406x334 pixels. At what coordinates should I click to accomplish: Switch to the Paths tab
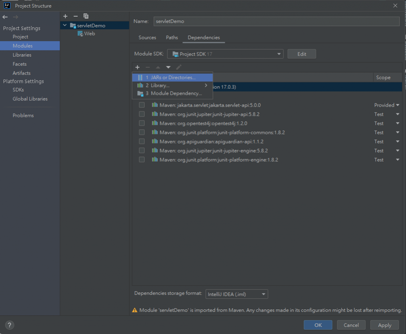coord(172,38)
